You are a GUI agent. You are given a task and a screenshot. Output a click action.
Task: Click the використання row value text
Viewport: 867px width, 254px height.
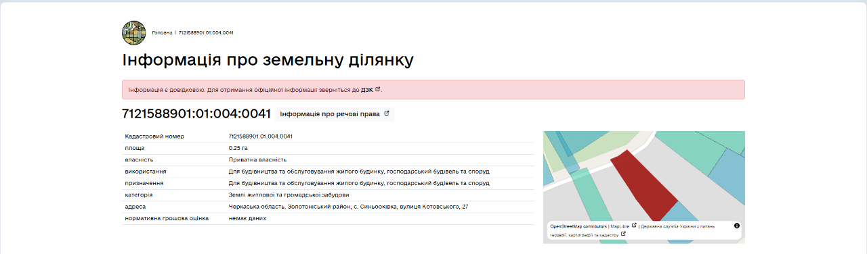click(x=359, y=172)
